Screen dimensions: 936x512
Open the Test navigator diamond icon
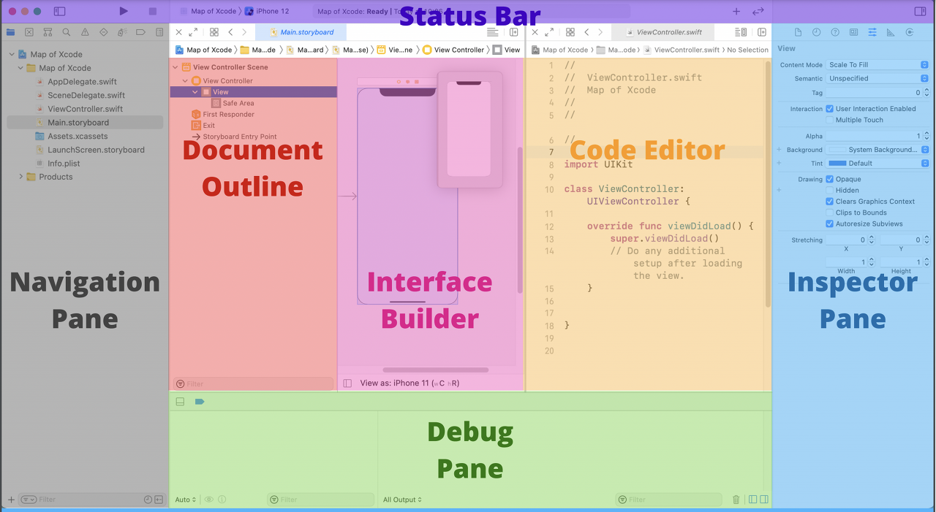[104, 32]
